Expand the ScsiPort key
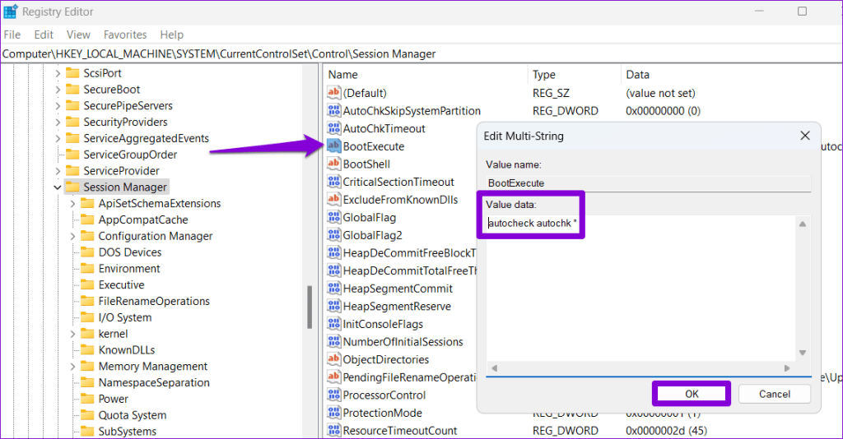 tap(58, 73)
